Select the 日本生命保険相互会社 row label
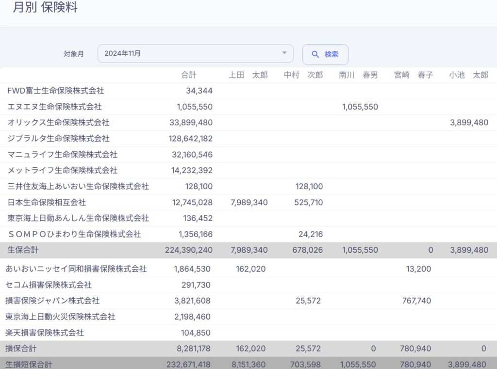497x369 pixels. coord(47,202)
